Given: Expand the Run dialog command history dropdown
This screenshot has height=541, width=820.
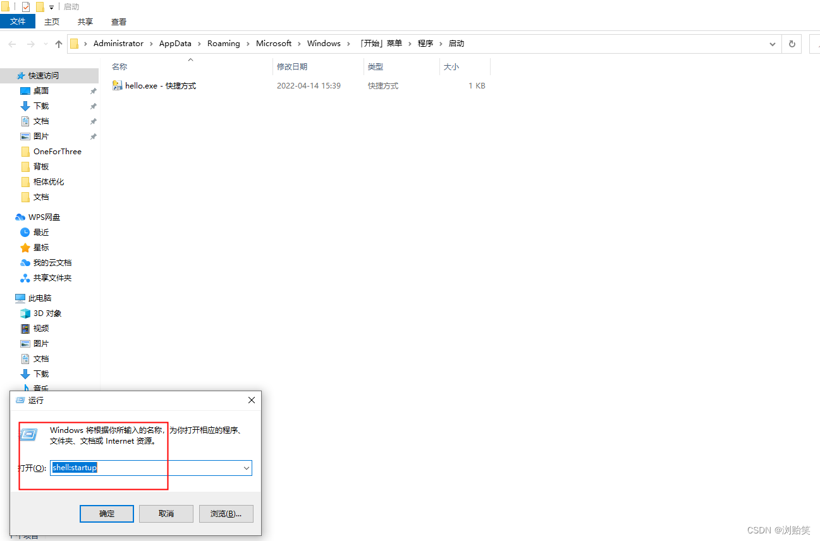Looking at the screenshot, I should click(x=246, y=468).
